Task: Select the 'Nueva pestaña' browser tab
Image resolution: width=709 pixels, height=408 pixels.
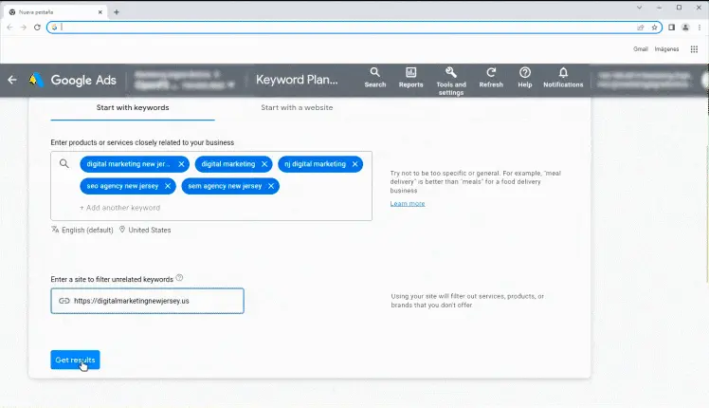Action: pos(55,12)
